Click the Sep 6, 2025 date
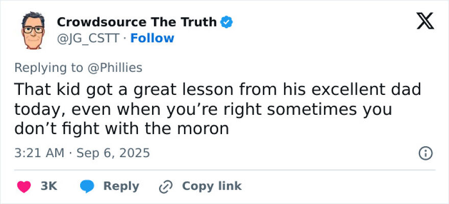 (113, 152)
